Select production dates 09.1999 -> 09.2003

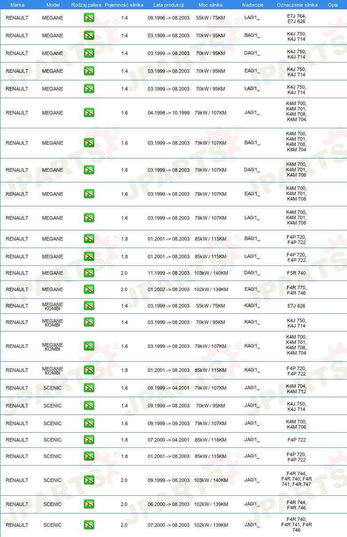click(x=169, y=424)
